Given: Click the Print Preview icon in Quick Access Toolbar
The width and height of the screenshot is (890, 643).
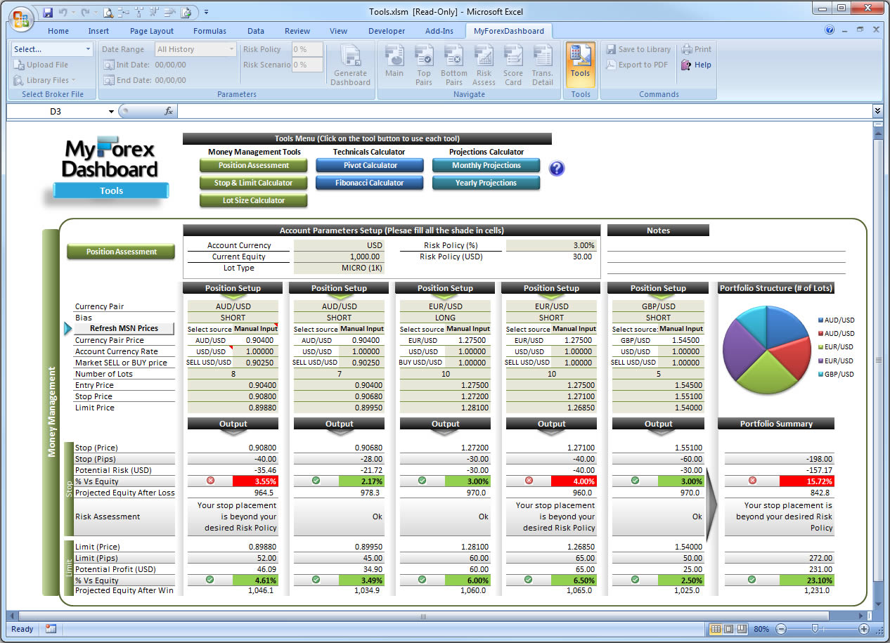Looking at the screenshot, I should click(108, 12).
